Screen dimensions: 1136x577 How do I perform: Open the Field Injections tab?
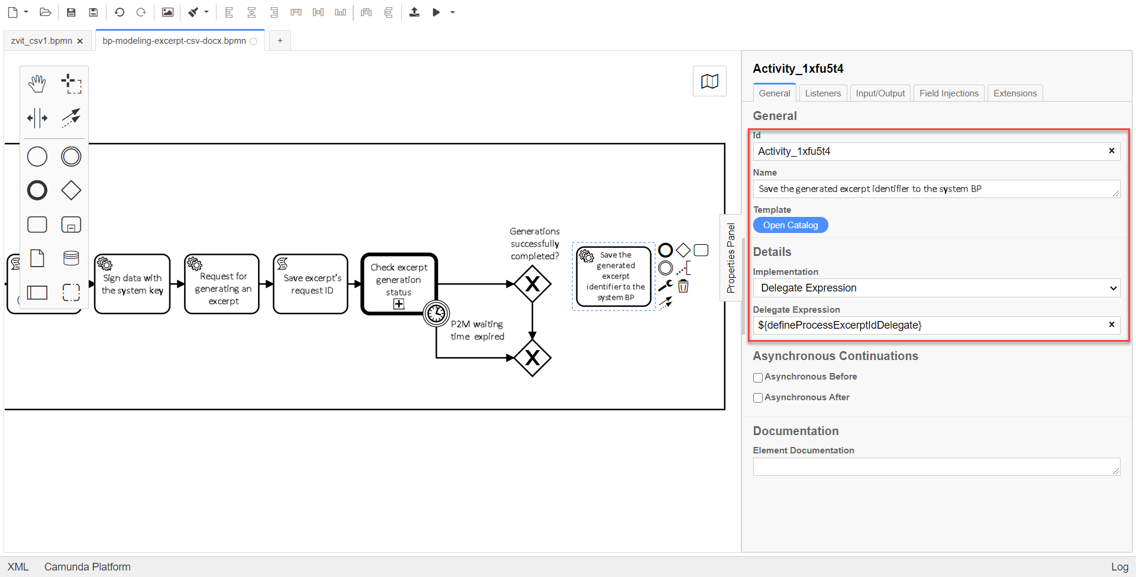point(949,93)
